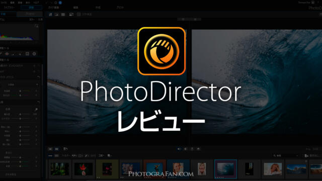The height and width of the screenshot is (181, 322).
Task: Select the selected wave photo thumbnail in the filmstrip
Action: click(225, 169)
